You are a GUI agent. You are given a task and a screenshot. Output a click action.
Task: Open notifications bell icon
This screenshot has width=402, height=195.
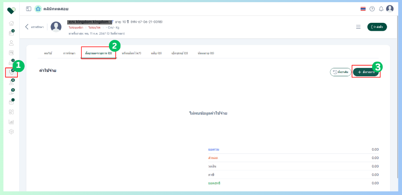coord(381,9)
